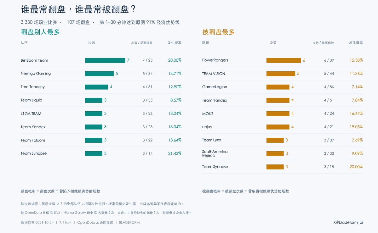Click Team Yandex in the 翻盘别人最多 table
The width and height of the screenshot is (378, 233).
33,127
